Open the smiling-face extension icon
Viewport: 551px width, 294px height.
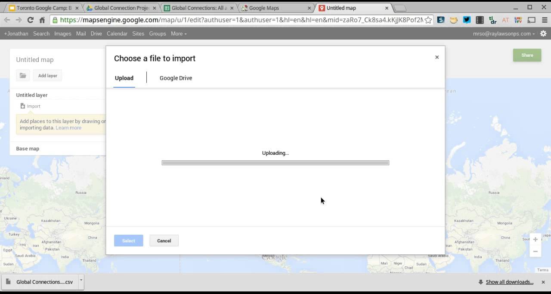pos(454,20)
